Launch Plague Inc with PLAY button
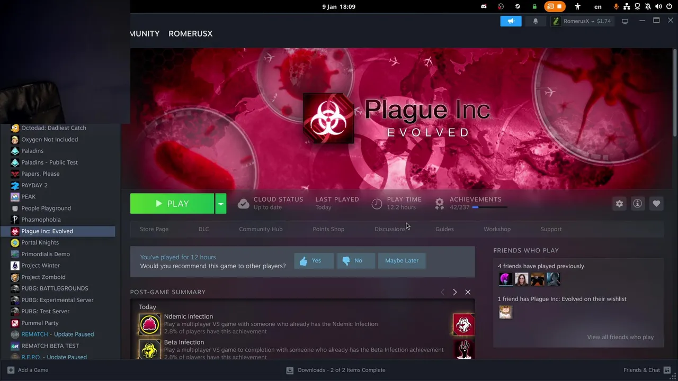Image resolution: width=678 pixels, height=381 pixels. tap(172, 204)
